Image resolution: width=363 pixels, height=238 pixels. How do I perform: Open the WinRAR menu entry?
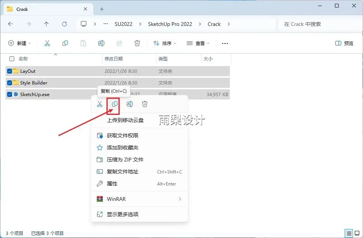click(139, 199)
